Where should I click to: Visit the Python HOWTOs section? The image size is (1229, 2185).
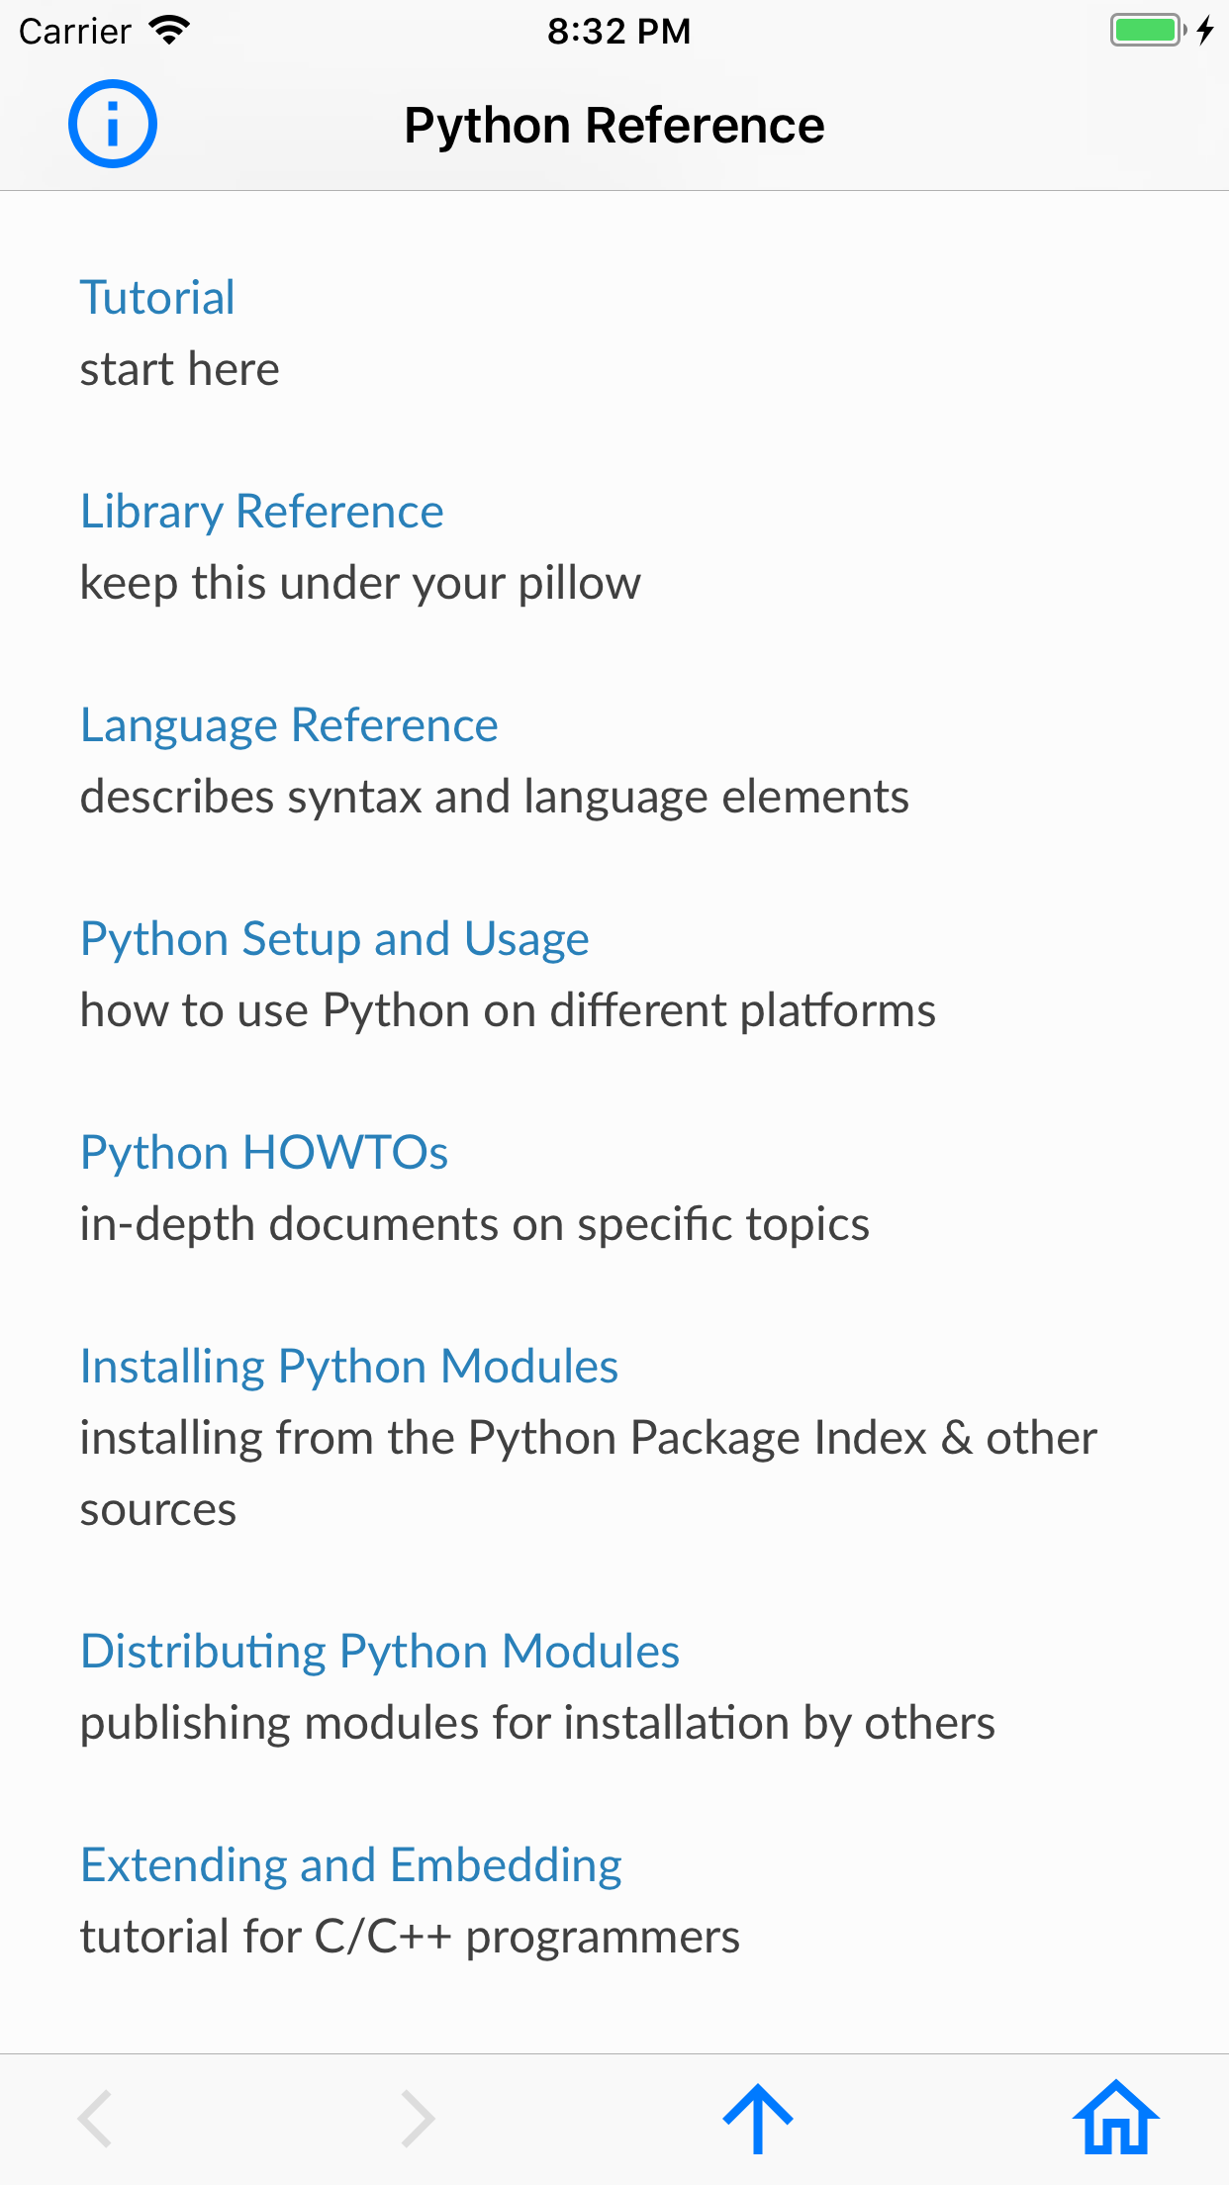[264, 1153]
